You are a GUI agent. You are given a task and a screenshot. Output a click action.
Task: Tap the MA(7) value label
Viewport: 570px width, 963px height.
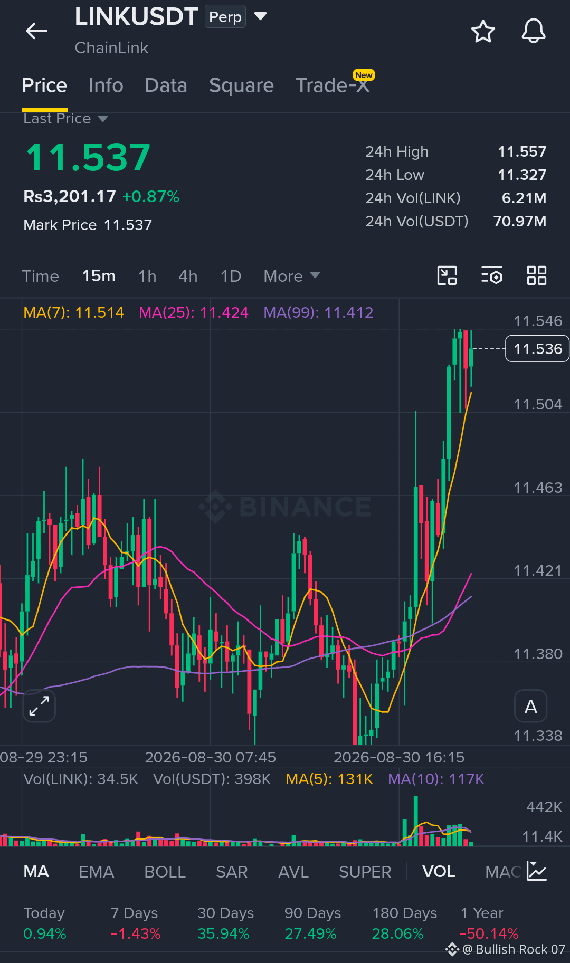pos(74,312)
